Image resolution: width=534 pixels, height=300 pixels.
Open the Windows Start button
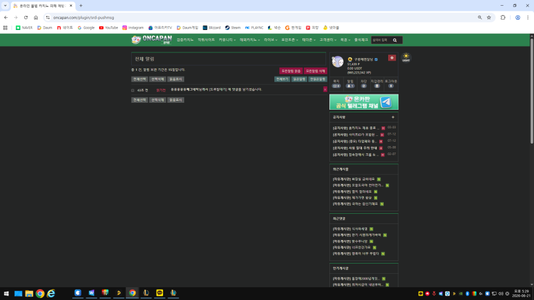point(6,293)
